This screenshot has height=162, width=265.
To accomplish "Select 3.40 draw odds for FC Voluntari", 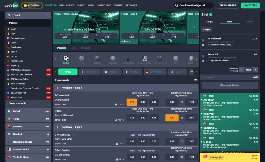I will pyautogui.click(x=143, y=102).
